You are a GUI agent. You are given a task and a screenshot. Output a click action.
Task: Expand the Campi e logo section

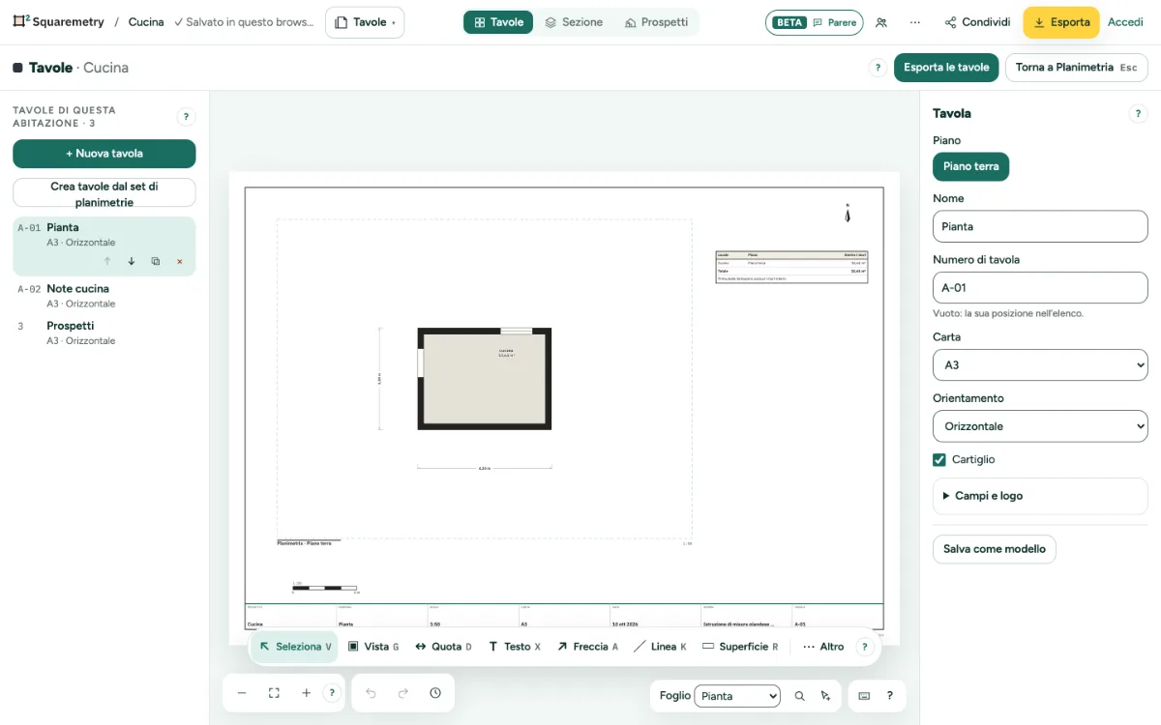1040,496
